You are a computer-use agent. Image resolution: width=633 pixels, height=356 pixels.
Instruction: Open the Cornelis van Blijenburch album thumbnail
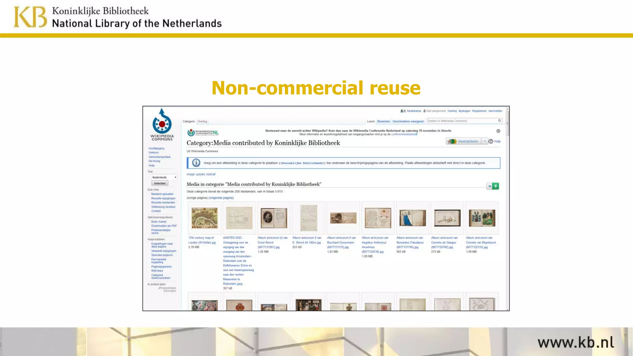point(482,218)
